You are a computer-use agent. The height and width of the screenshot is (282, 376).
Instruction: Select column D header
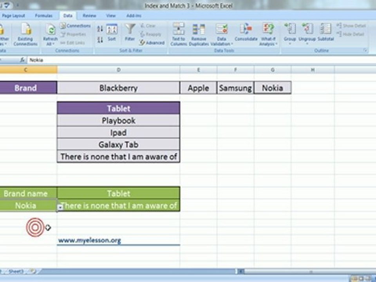[x=118, y=70]
